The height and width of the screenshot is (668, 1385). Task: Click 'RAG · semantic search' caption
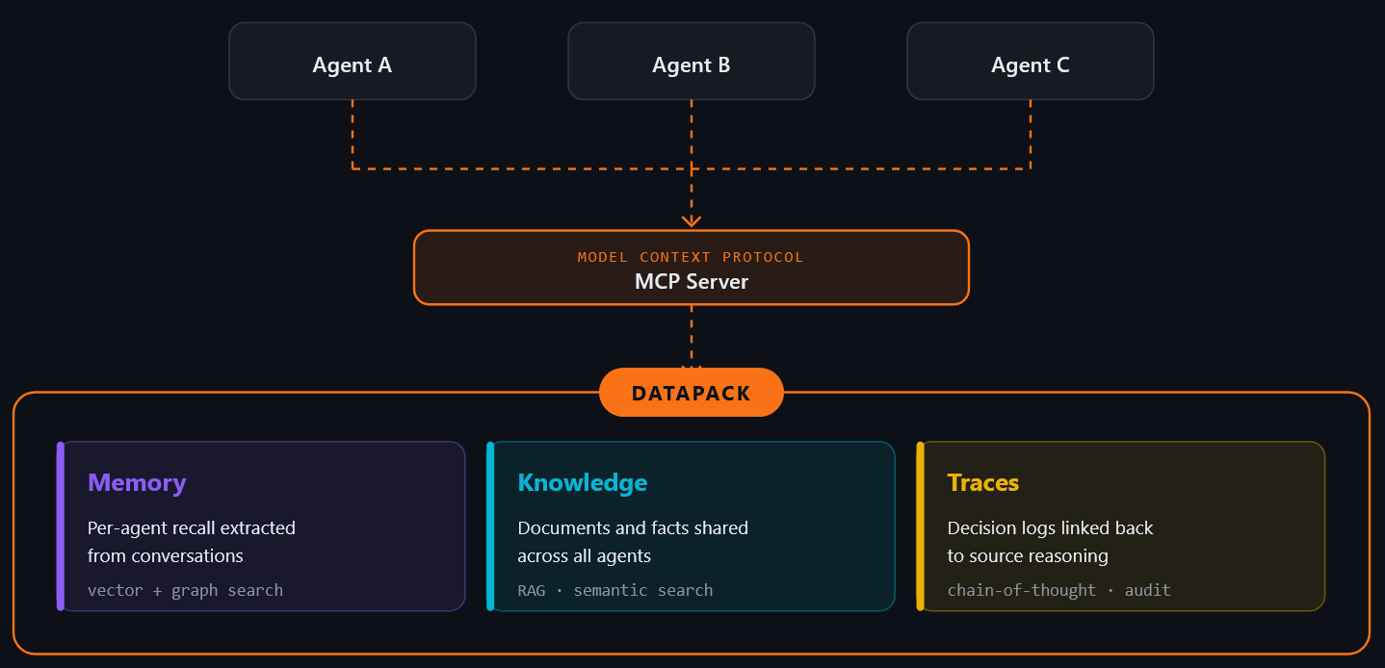[615, 590]
